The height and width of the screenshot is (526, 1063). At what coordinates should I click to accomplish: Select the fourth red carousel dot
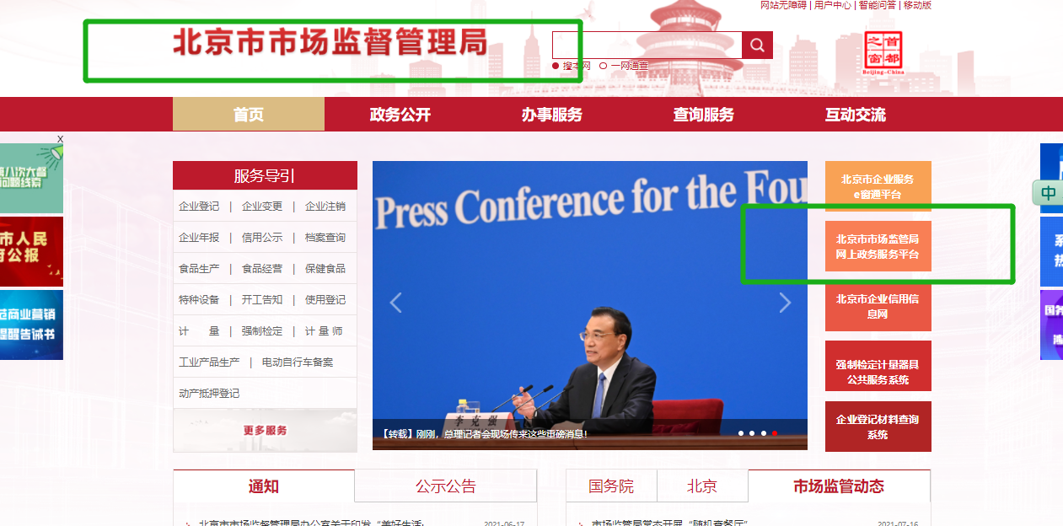(x=775, y=433)
